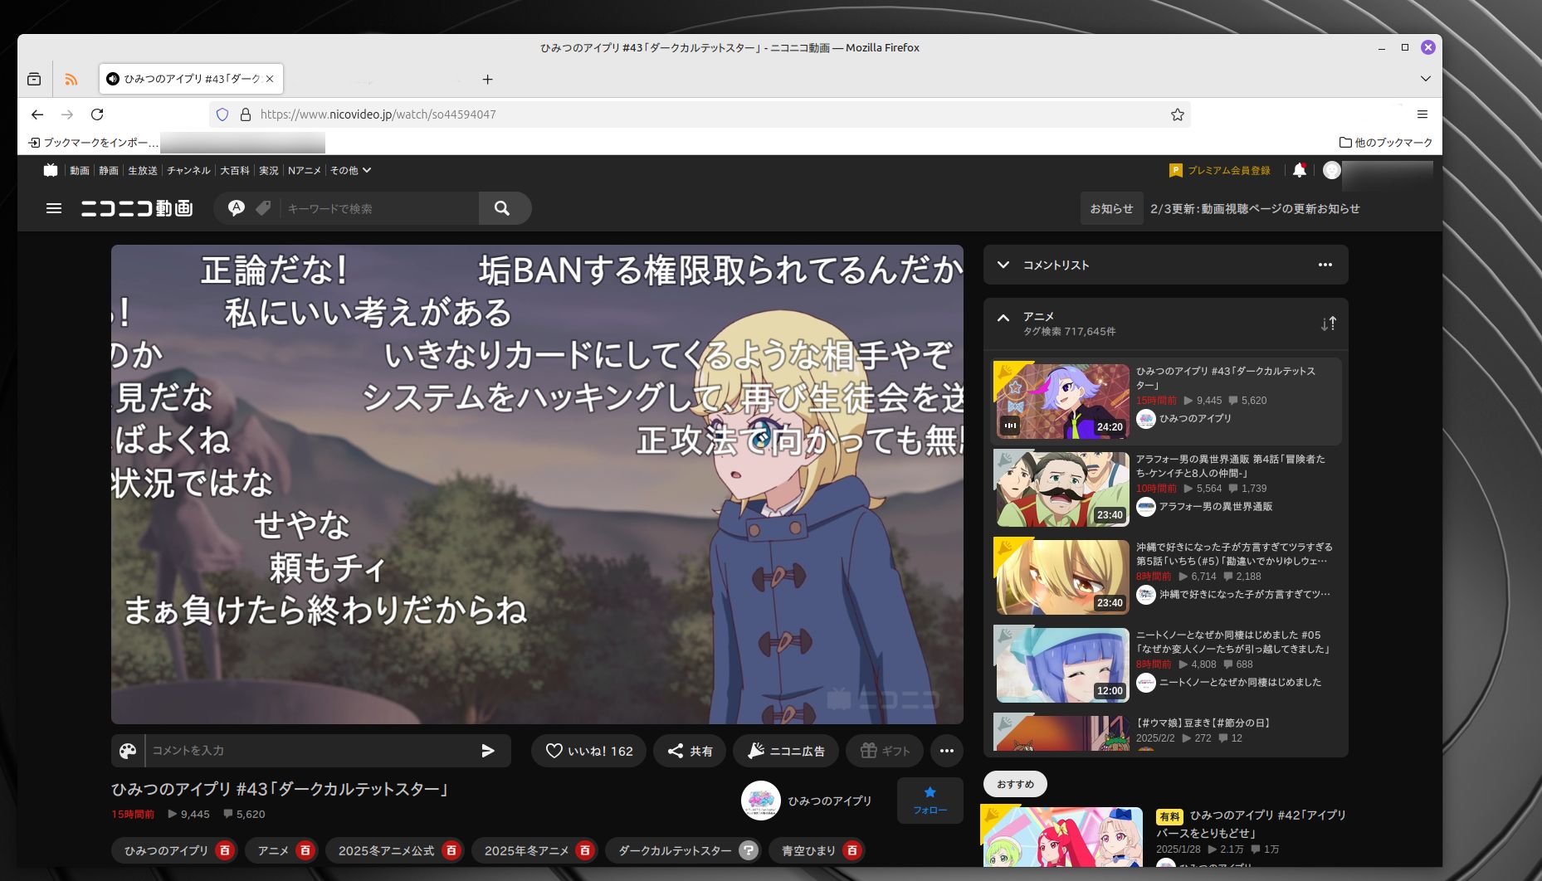Click the ニコニ広告 button
Screen dimensions: 1542x881
click(786, 751)
